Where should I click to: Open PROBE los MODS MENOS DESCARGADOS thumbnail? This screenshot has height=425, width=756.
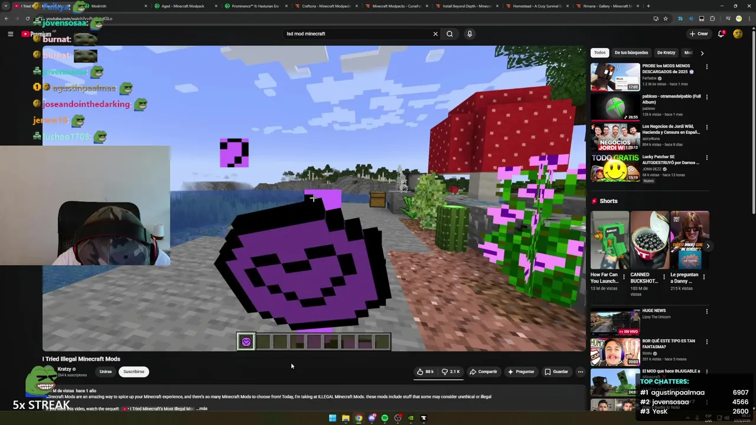(x=615, y=77)
